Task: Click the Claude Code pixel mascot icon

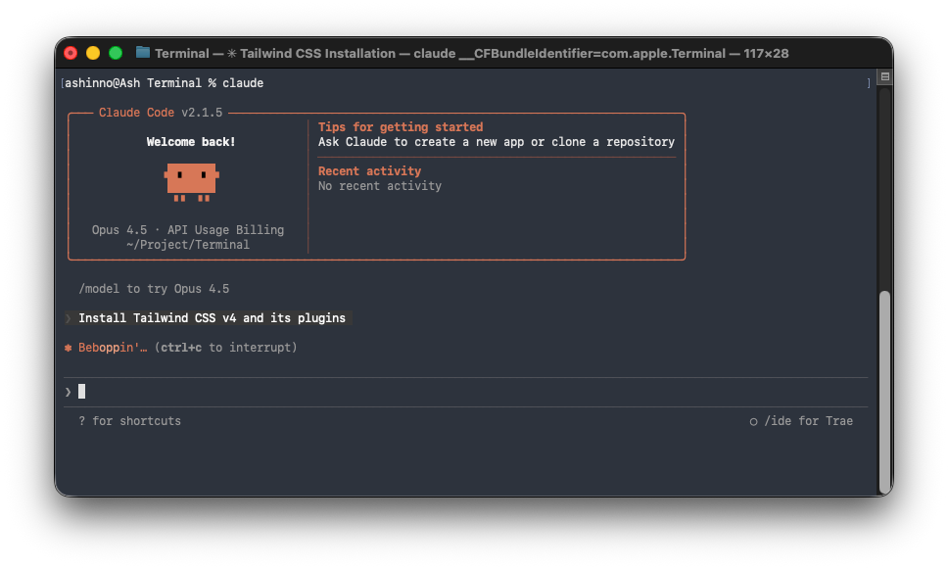Action: [x=191, y=181]
